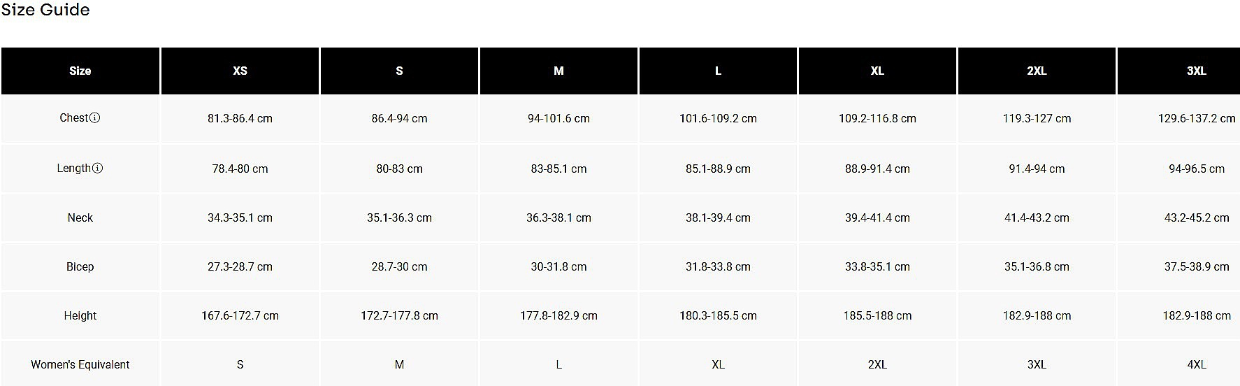This screenshot has width=1240, height=386.
Task: Select the XL neck measurement 39.4-41.4 cm
Action: 877,217
